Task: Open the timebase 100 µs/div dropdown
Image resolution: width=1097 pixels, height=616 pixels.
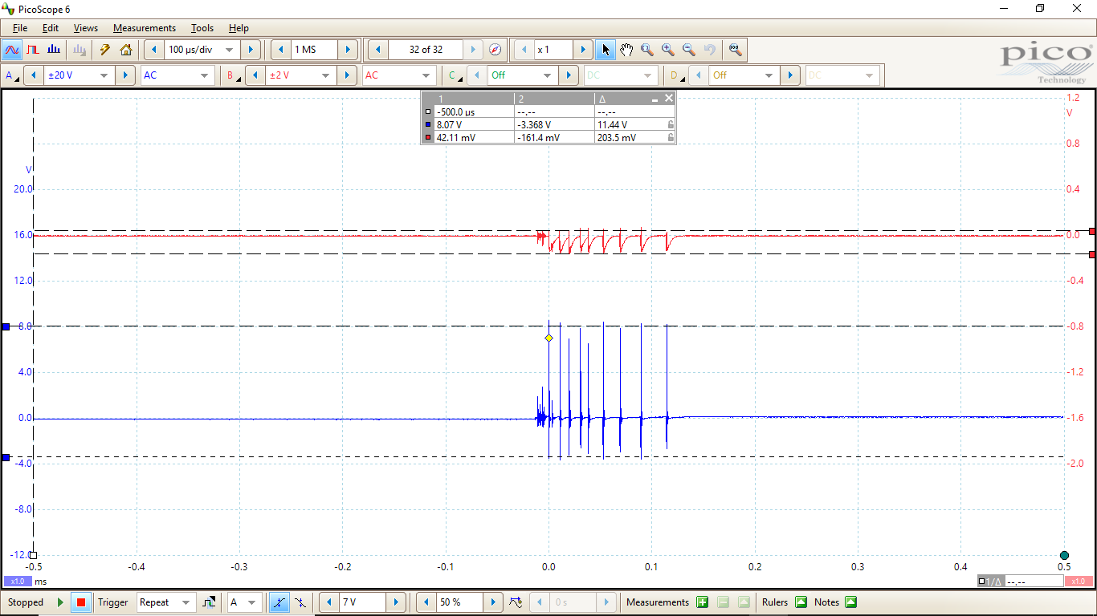Action: [229, 50]
